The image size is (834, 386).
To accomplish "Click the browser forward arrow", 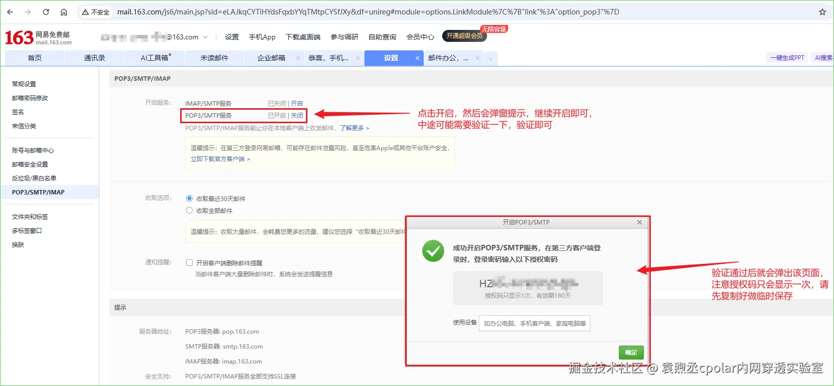I will point(28,12).
